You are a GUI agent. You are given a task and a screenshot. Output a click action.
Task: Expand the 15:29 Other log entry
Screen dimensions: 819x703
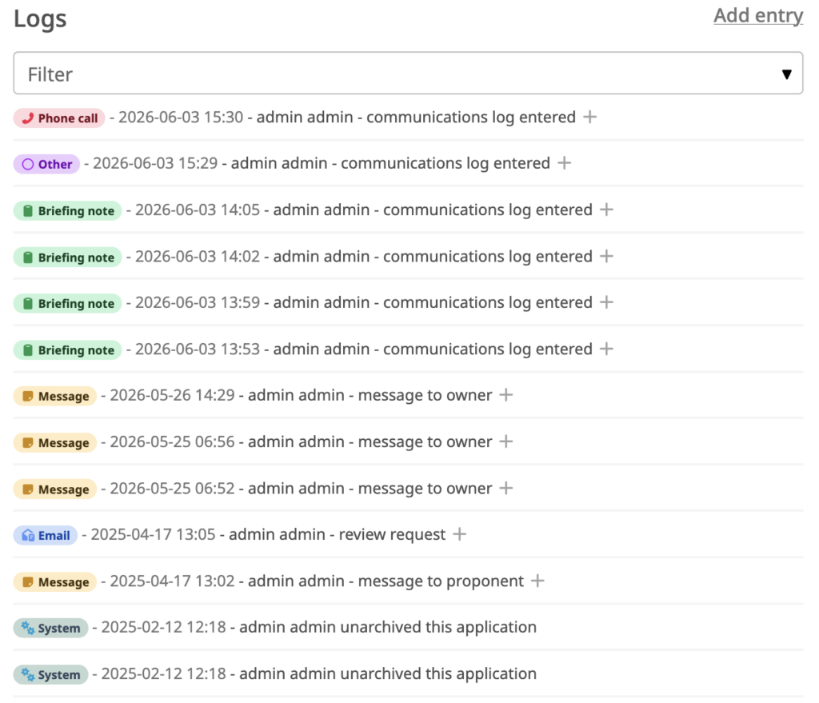pyautogui.click(x=564, y=163)
